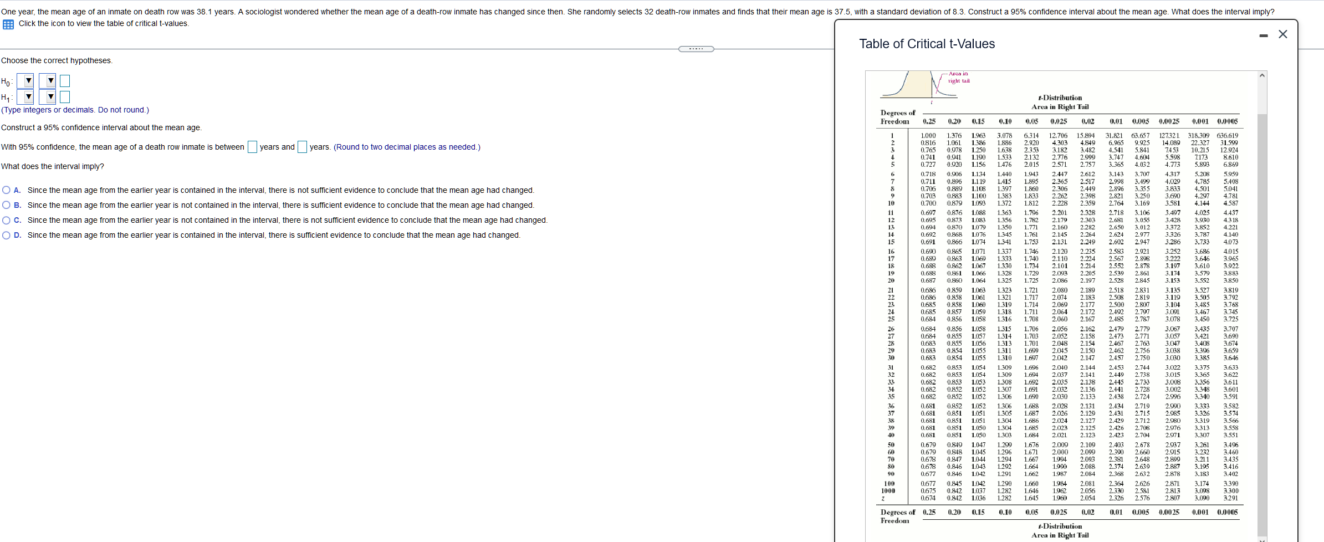Open the second H0 hypothesis dropdown
The width and height of the screenshot is (1324, 542).
point(48,81)
